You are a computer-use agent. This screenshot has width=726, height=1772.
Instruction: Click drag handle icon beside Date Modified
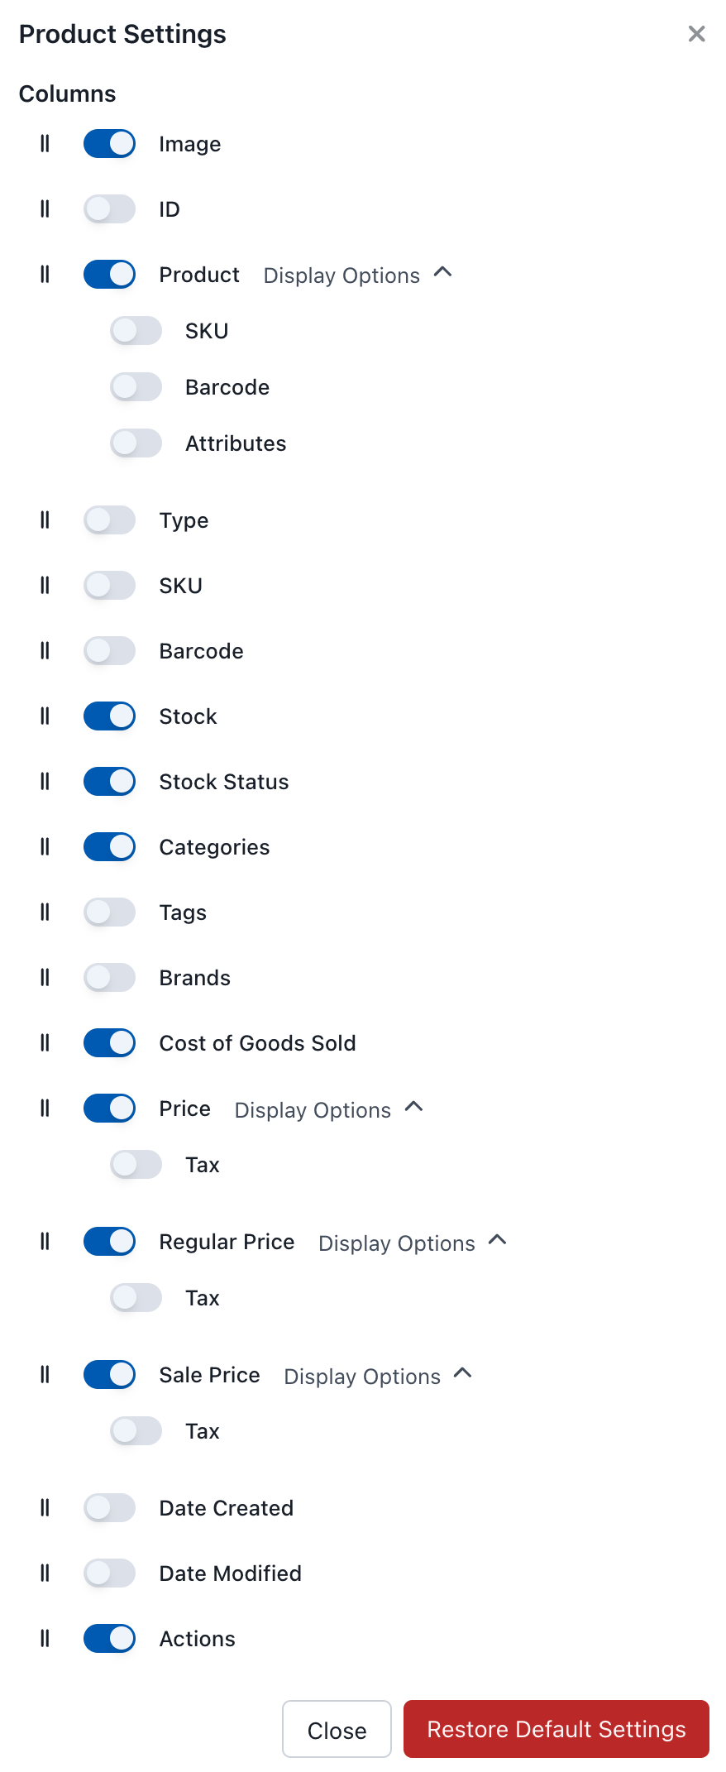(45, 1573)
